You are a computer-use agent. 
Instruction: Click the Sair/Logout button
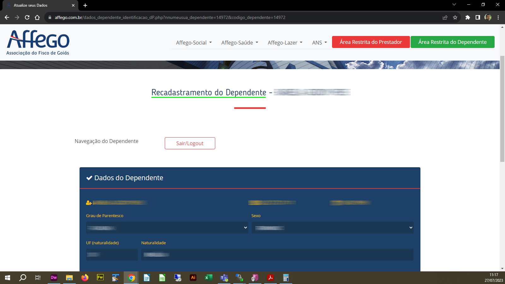click(190, 143)
